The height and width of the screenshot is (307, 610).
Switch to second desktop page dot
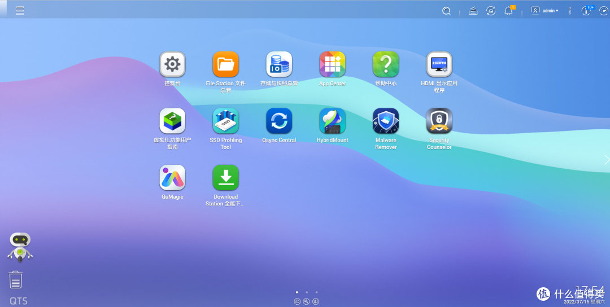tap(307, 292)
